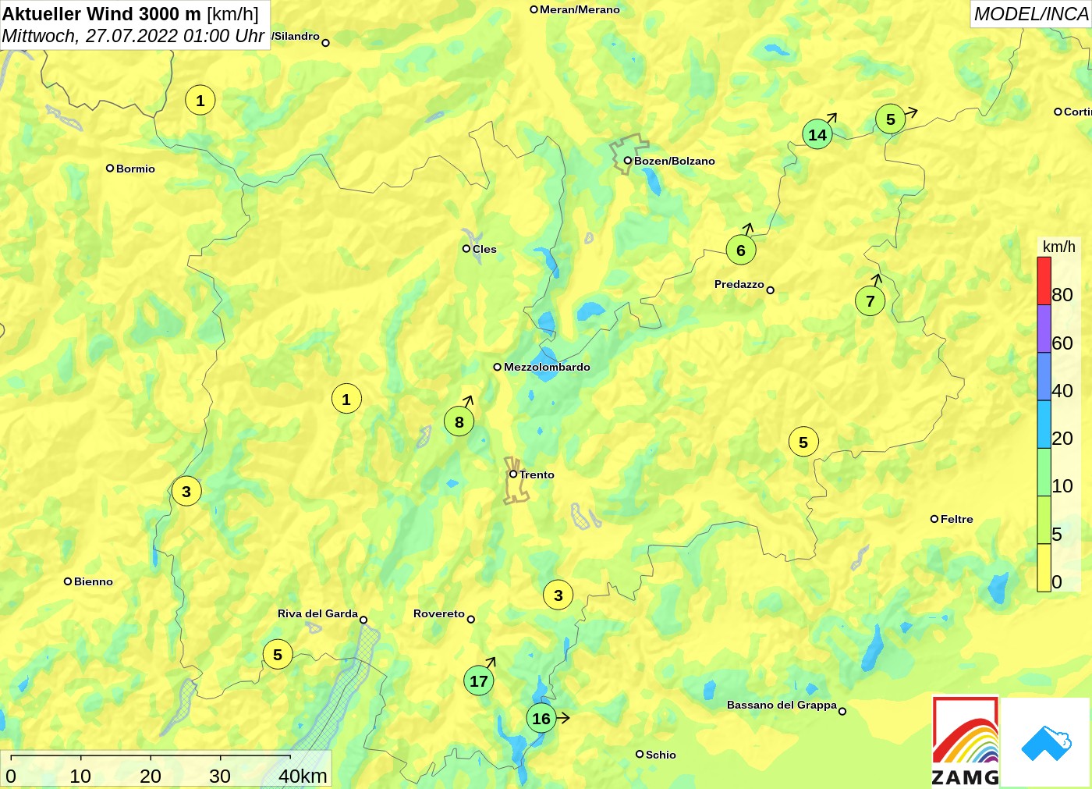Click the ZAMG logo

966,741
